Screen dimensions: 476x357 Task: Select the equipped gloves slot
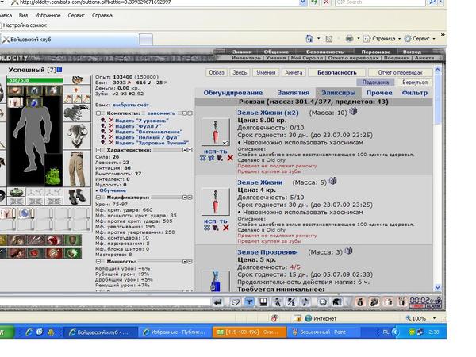click(x=77, y=113)
